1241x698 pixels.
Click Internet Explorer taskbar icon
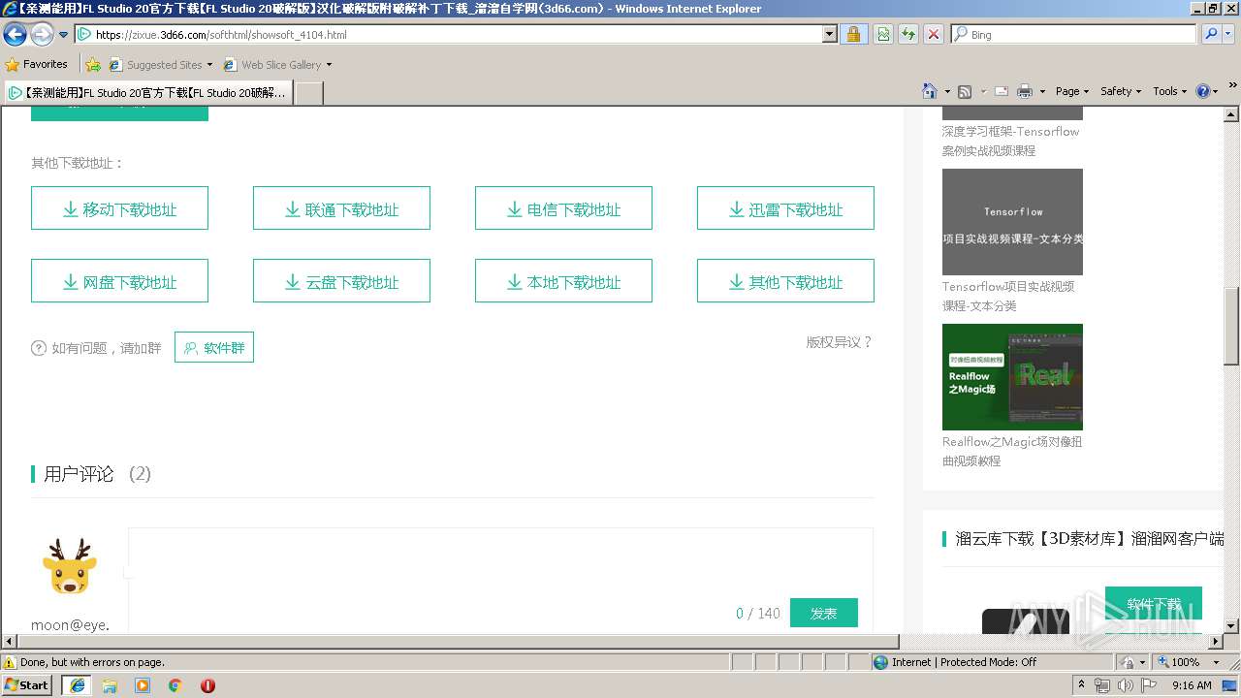tap(77, 685)
